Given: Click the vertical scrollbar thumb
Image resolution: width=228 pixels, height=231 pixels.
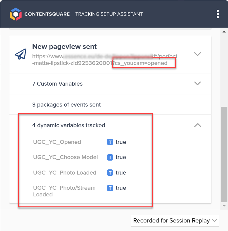Looking at the screenshot, I should (x=224, y=155).
